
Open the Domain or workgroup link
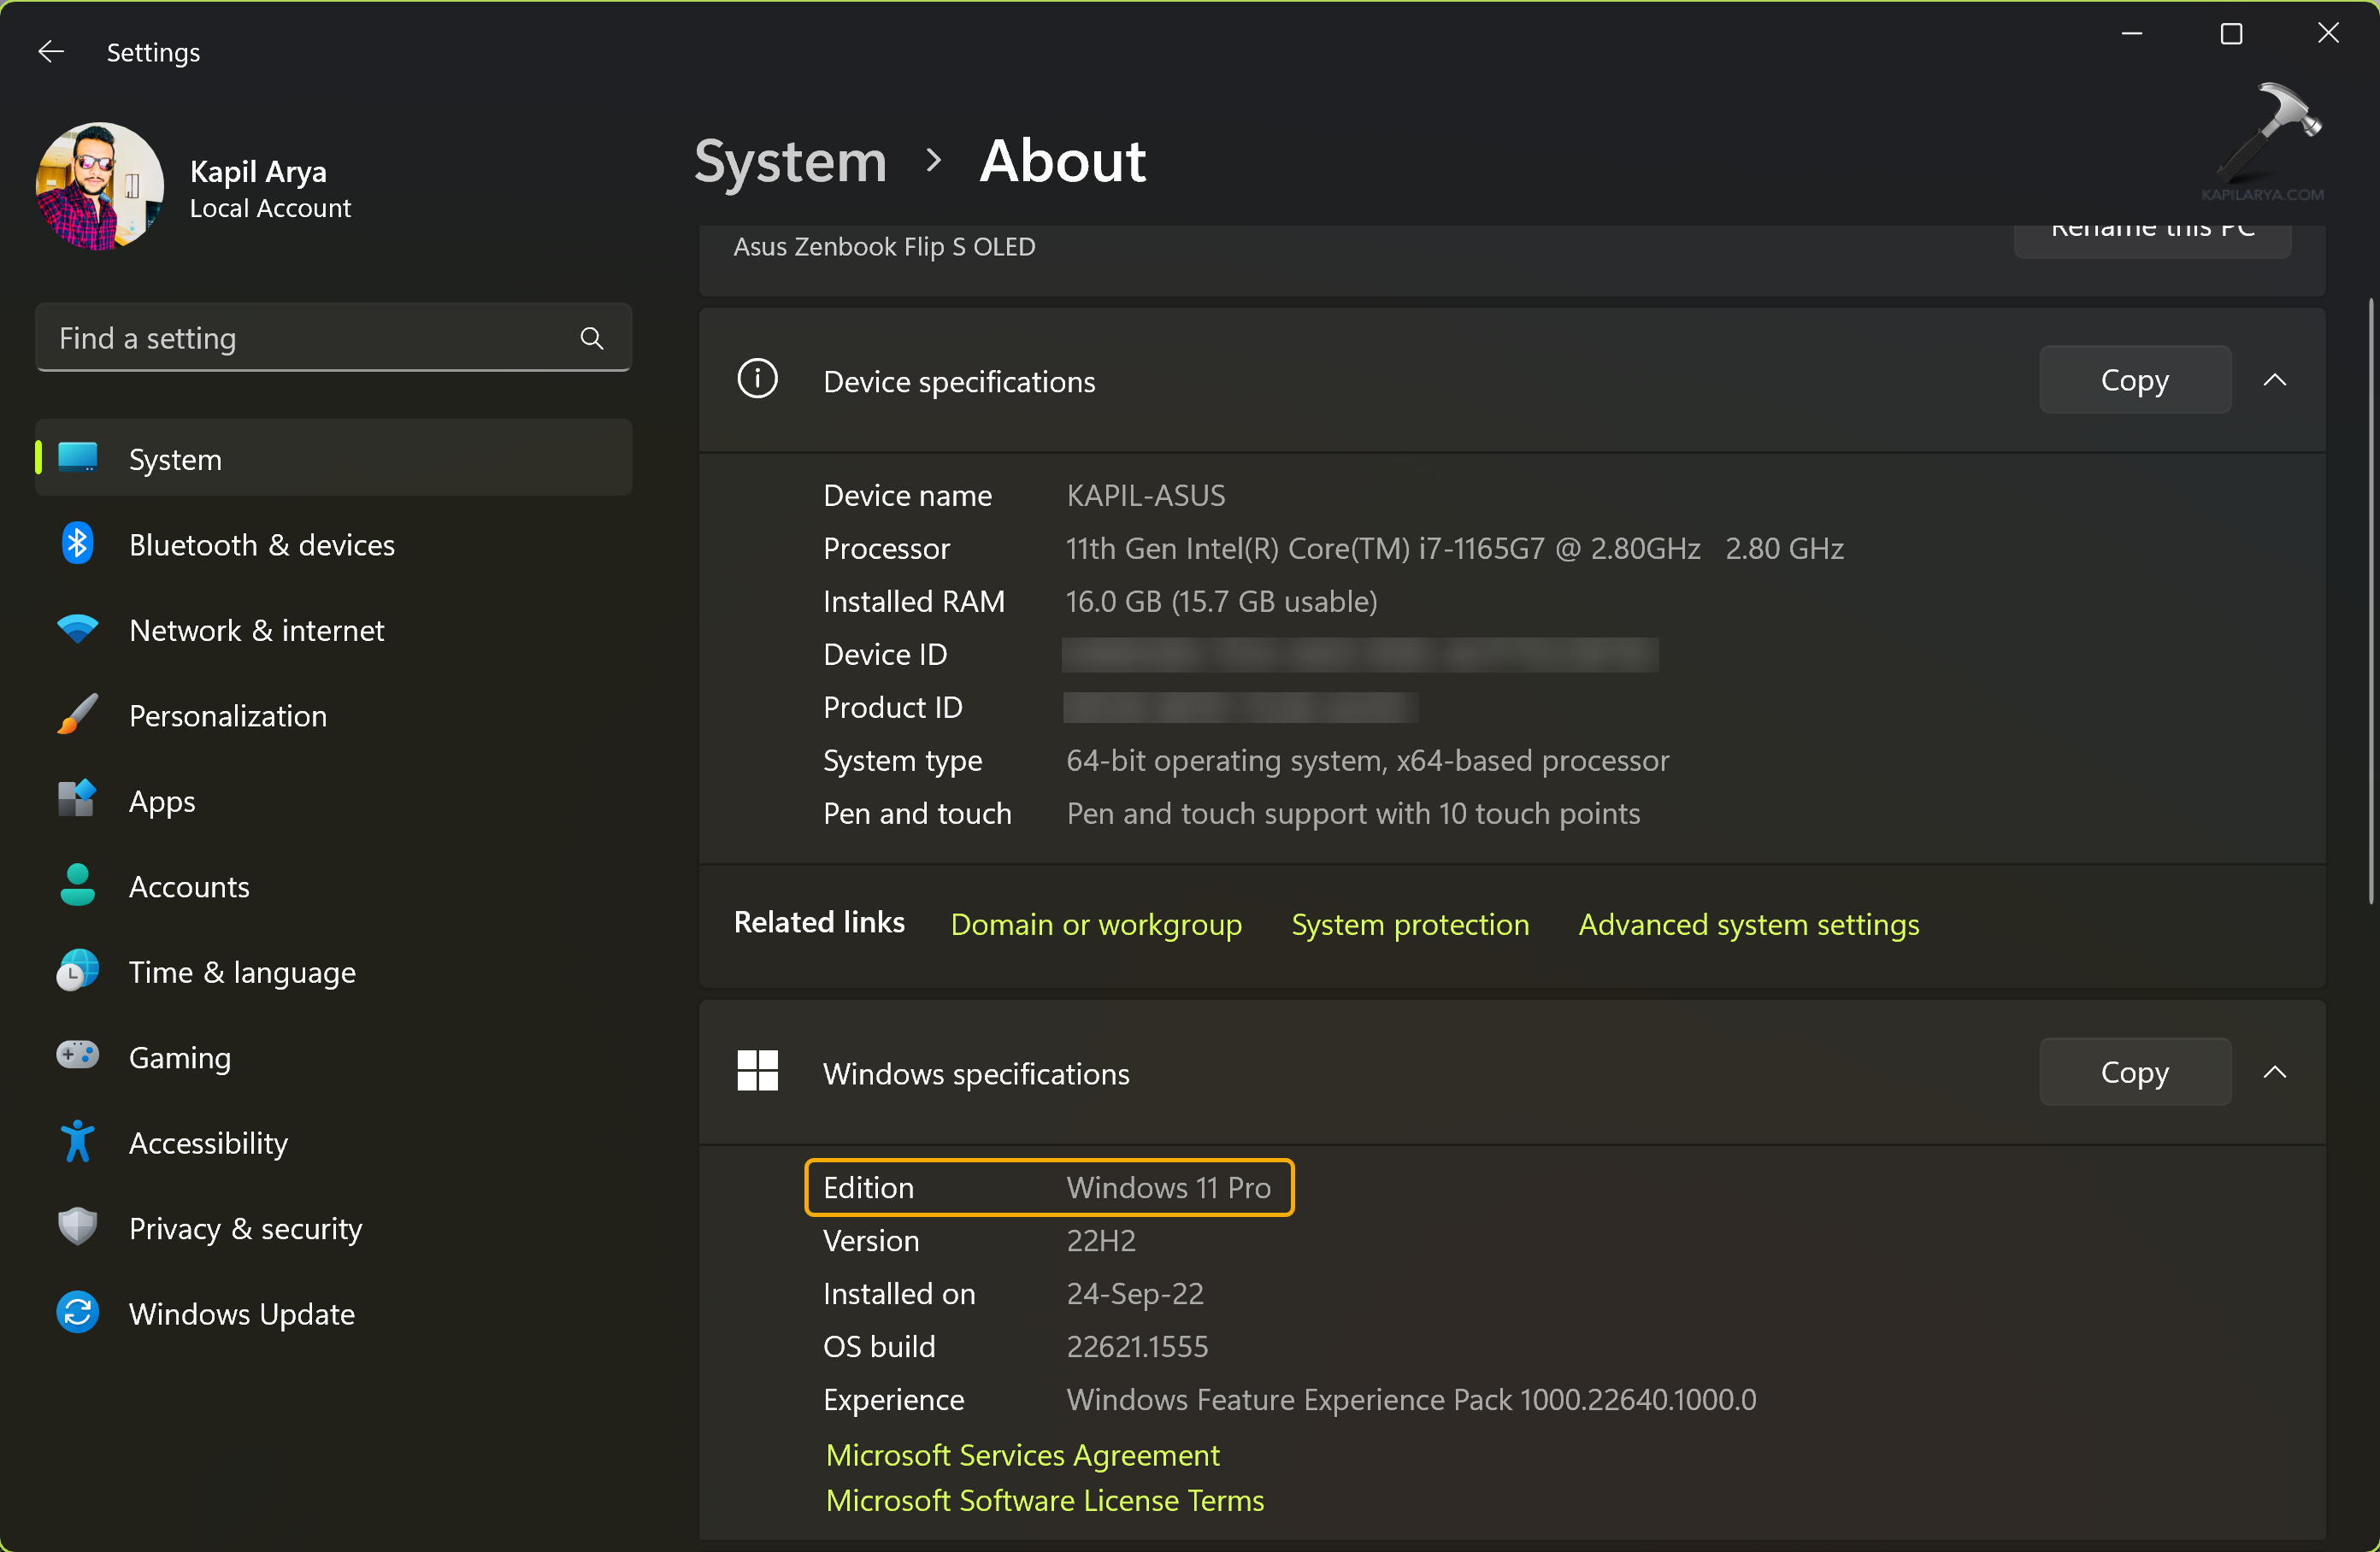1096,924
